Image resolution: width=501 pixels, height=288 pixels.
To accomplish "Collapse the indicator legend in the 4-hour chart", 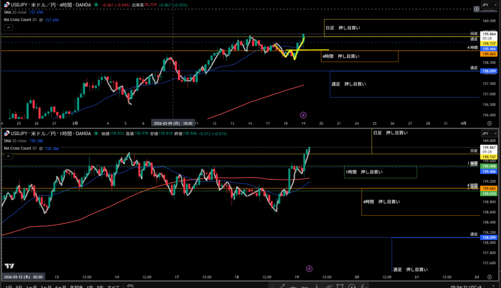I will tap(8, 28).
